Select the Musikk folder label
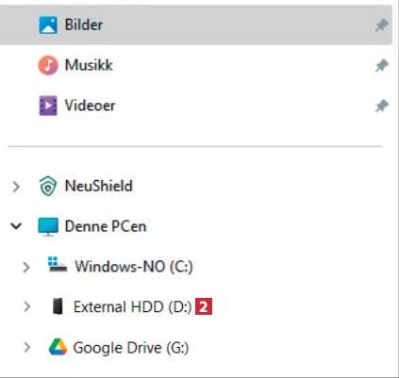Viewport: 399px width, 378px height. pyautogui.click(x=89, y=65)
